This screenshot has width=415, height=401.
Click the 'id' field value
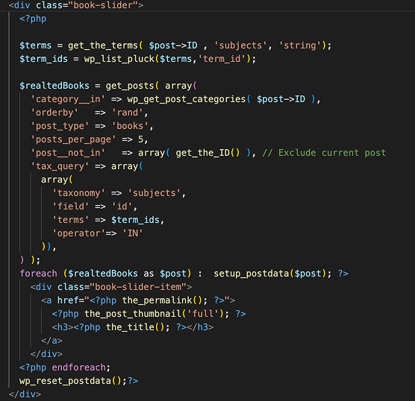(x=122, y=206)
